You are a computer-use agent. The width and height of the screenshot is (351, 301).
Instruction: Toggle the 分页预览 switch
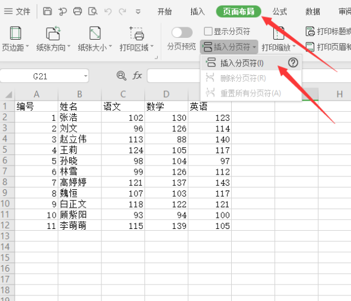click(x=182, y=32)
